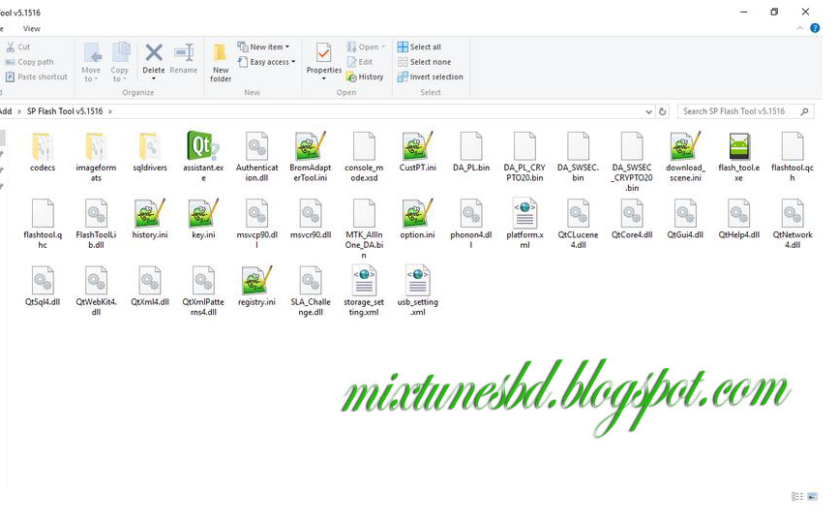Switch to details view layout
838x523 pixels.
pyautogui.click(x=797, y=497)
